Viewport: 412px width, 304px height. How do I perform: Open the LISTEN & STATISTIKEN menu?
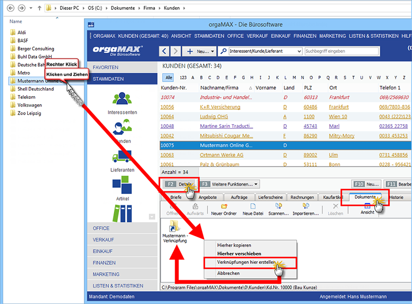point(374,36)
